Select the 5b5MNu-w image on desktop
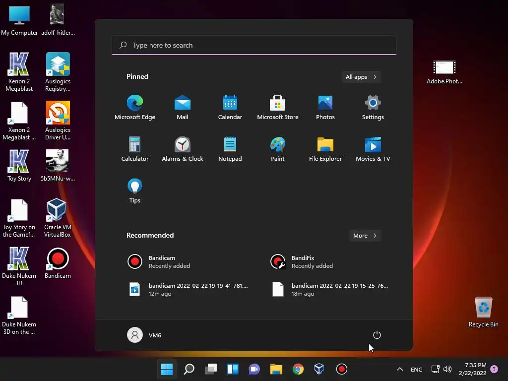 [58, 166]
